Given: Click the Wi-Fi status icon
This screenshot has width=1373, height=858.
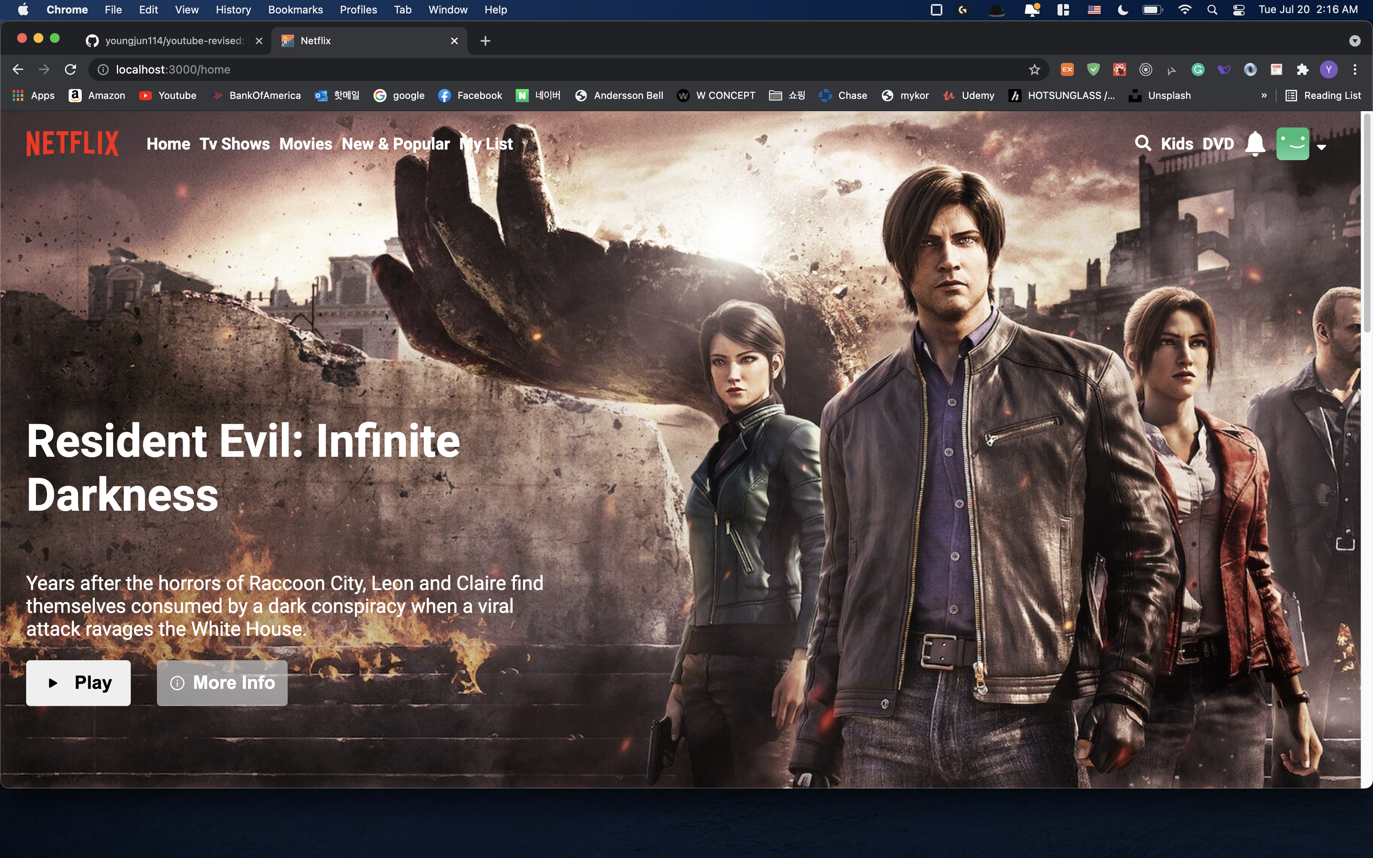Looking at the screenshot, I should [1184, 10].
